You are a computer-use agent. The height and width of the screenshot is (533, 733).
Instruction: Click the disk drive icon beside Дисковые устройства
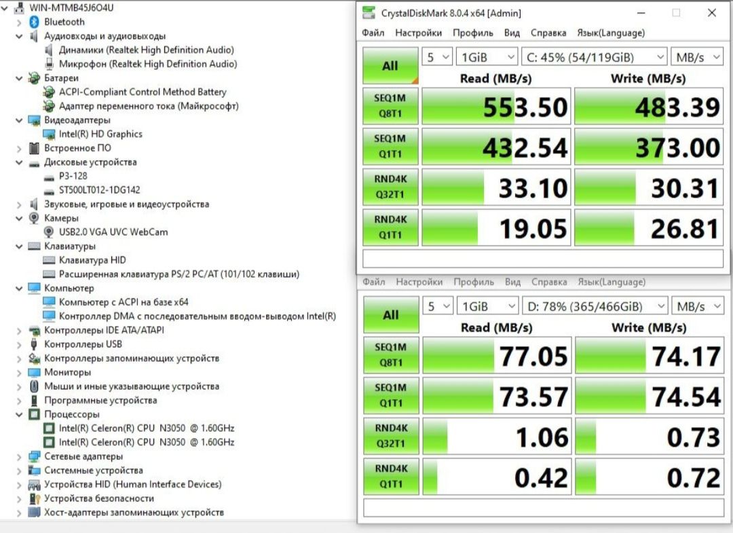[x=34, y=163]
